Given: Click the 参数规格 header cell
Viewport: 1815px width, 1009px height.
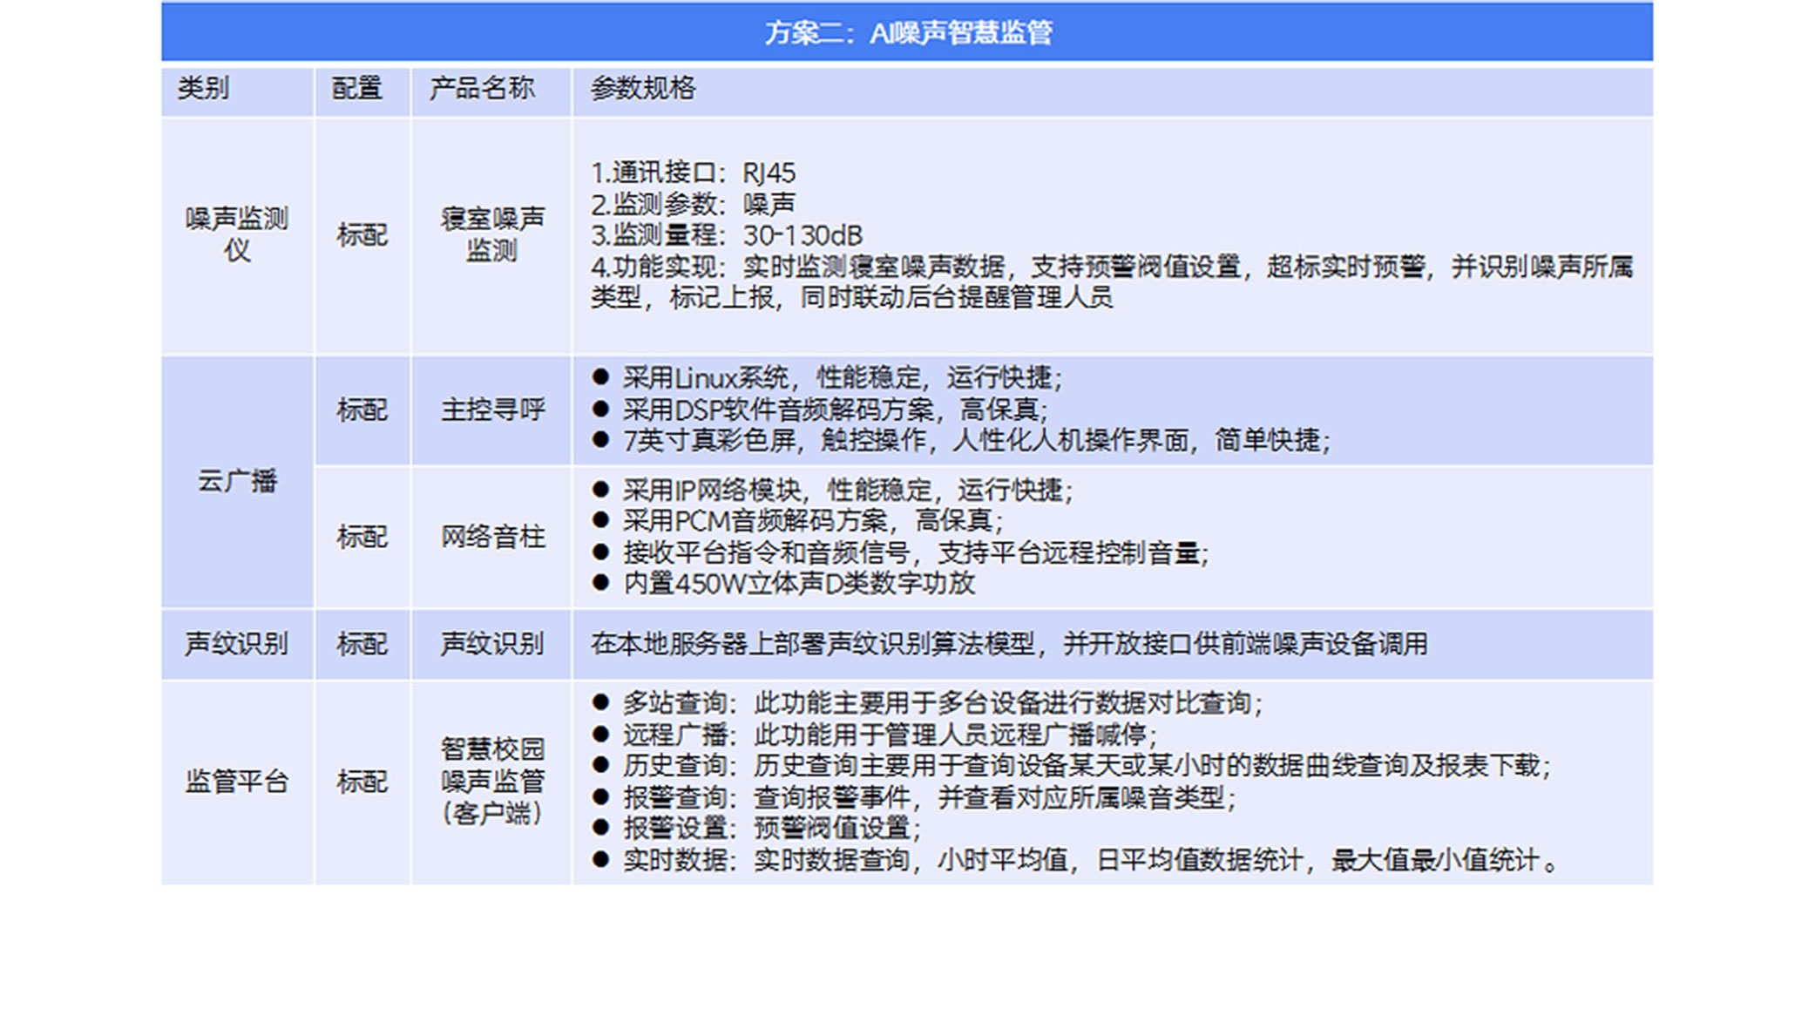Looking at the screenshot, I should (643, 88).
